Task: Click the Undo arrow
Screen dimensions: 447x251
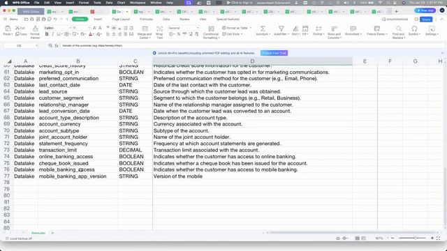Action: click(x=55, y=19)
